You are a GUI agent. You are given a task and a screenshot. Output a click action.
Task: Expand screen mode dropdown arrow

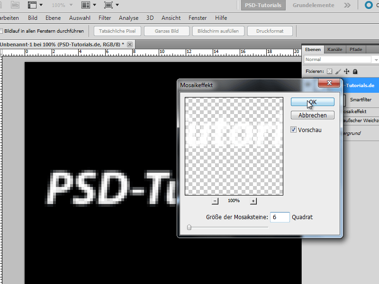point(117,5)
